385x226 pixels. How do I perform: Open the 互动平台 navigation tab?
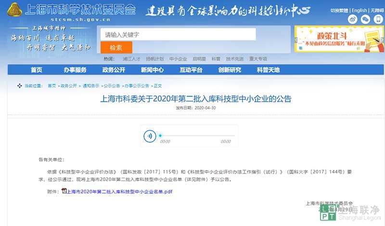[x=191, y=70]
